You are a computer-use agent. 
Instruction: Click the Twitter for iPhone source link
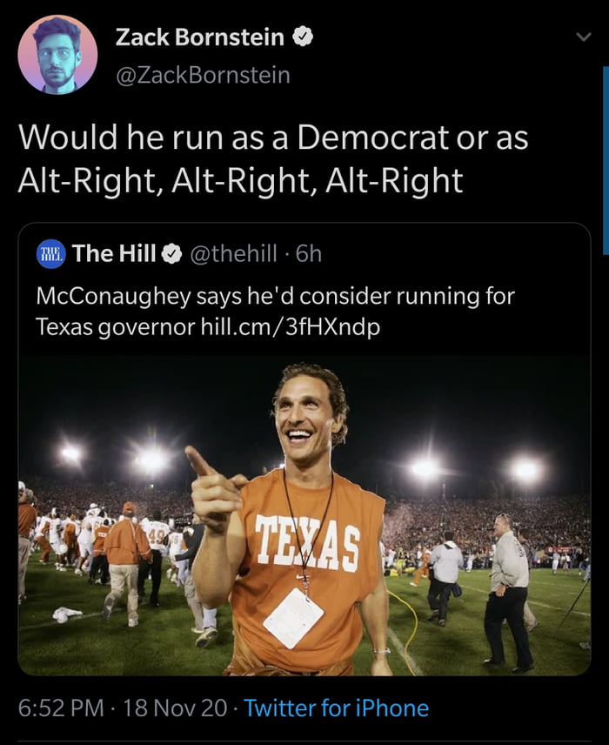tap(336, 708)
